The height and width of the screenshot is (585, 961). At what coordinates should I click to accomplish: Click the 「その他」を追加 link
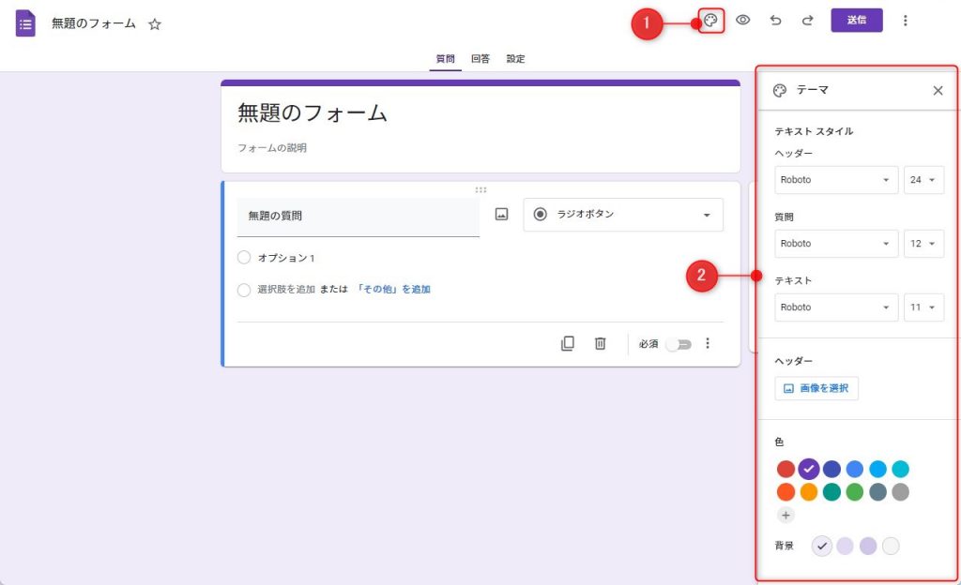pyautogui.click(x=393, y=290)
